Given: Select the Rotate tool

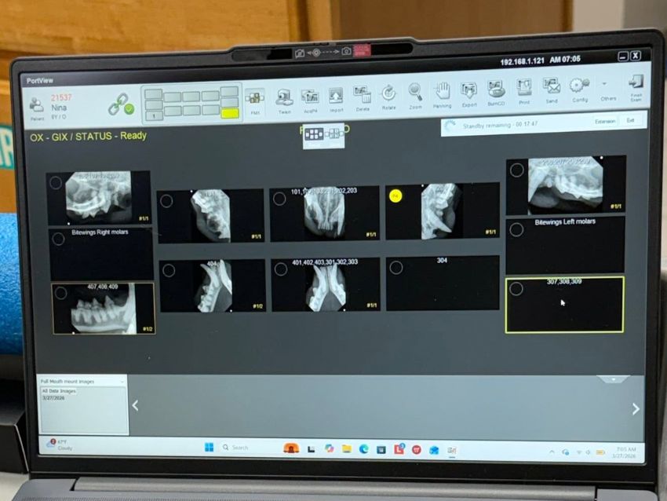Looking at the screenshot, I should [x=388, y=97].
